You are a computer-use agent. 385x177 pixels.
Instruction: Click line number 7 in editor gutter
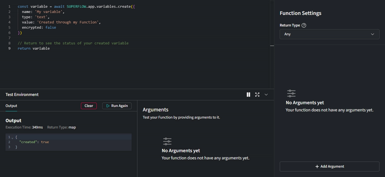point(9,38)
